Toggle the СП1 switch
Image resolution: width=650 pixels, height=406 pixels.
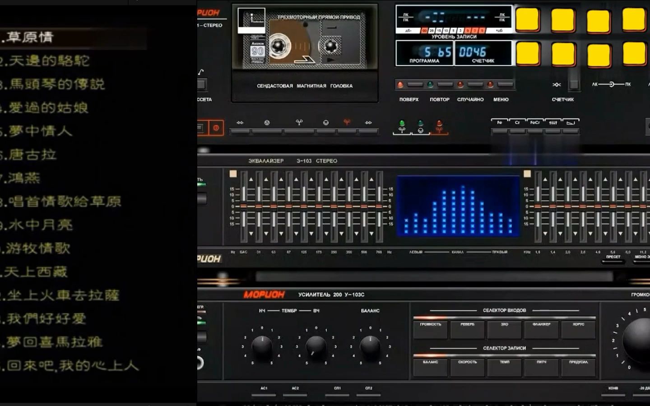click(x=337, y=395)
